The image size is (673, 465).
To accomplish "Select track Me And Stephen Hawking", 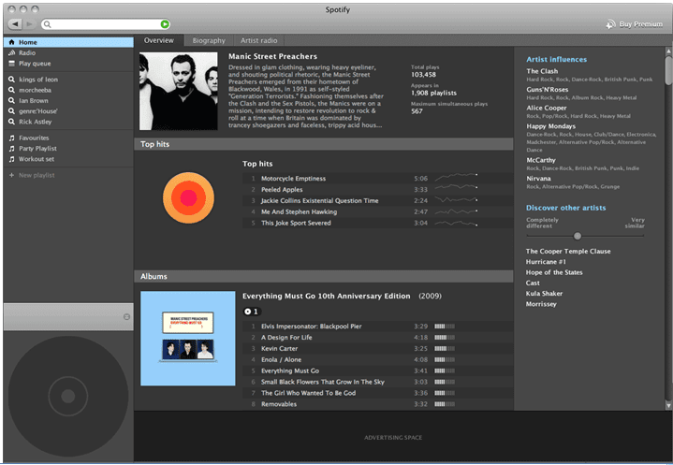I will tap(378, 211).
